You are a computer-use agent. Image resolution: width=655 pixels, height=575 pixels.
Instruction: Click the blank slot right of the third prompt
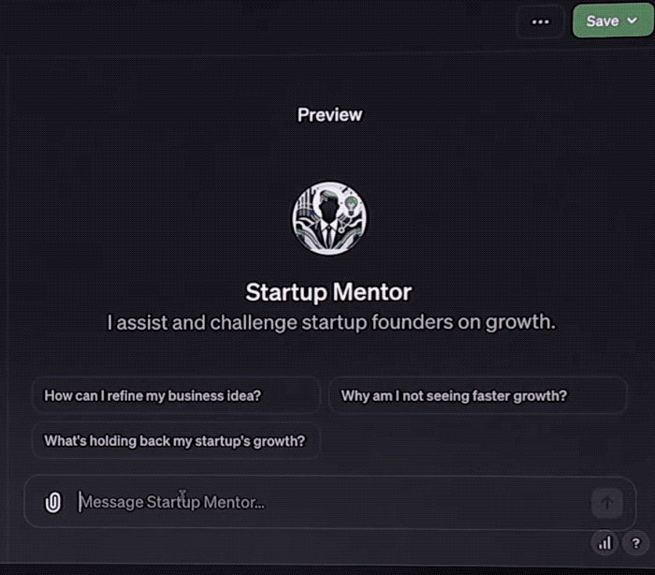[477, 440]
